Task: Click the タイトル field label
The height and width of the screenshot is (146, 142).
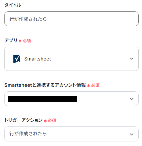Action: (13, 5)
